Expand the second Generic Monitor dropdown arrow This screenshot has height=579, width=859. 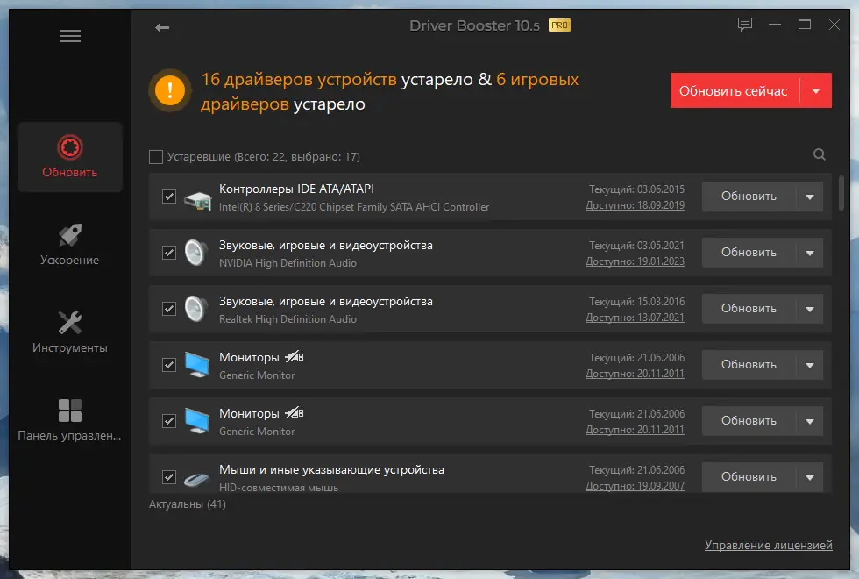(x=810, y=421)
